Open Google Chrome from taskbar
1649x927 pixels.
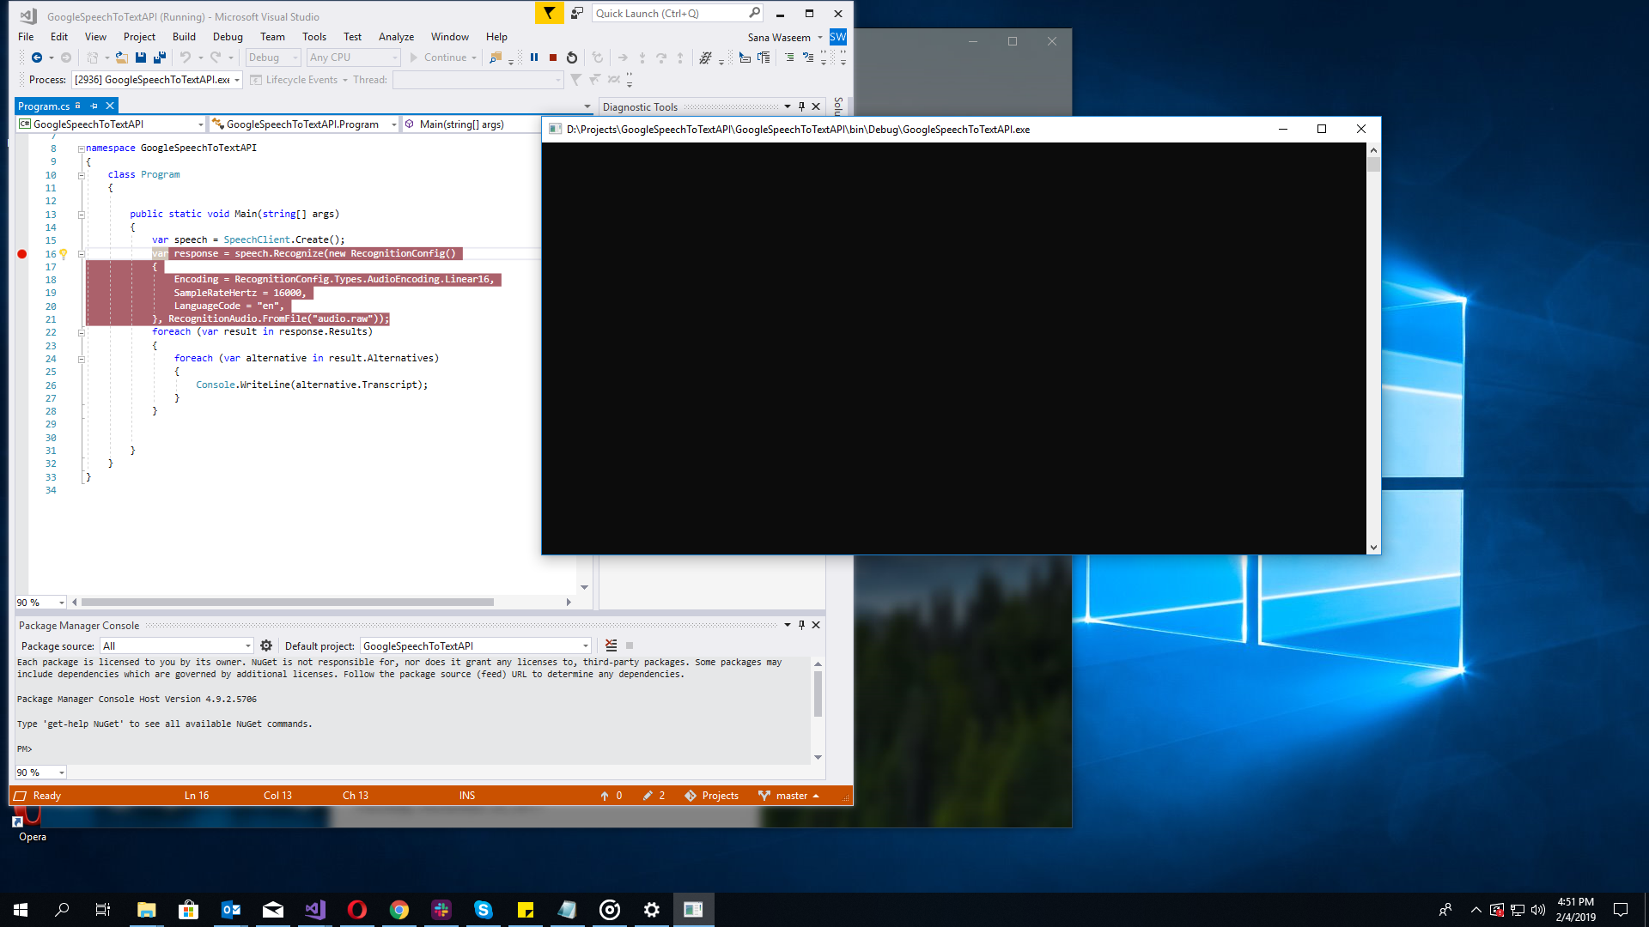pos(399,910)
